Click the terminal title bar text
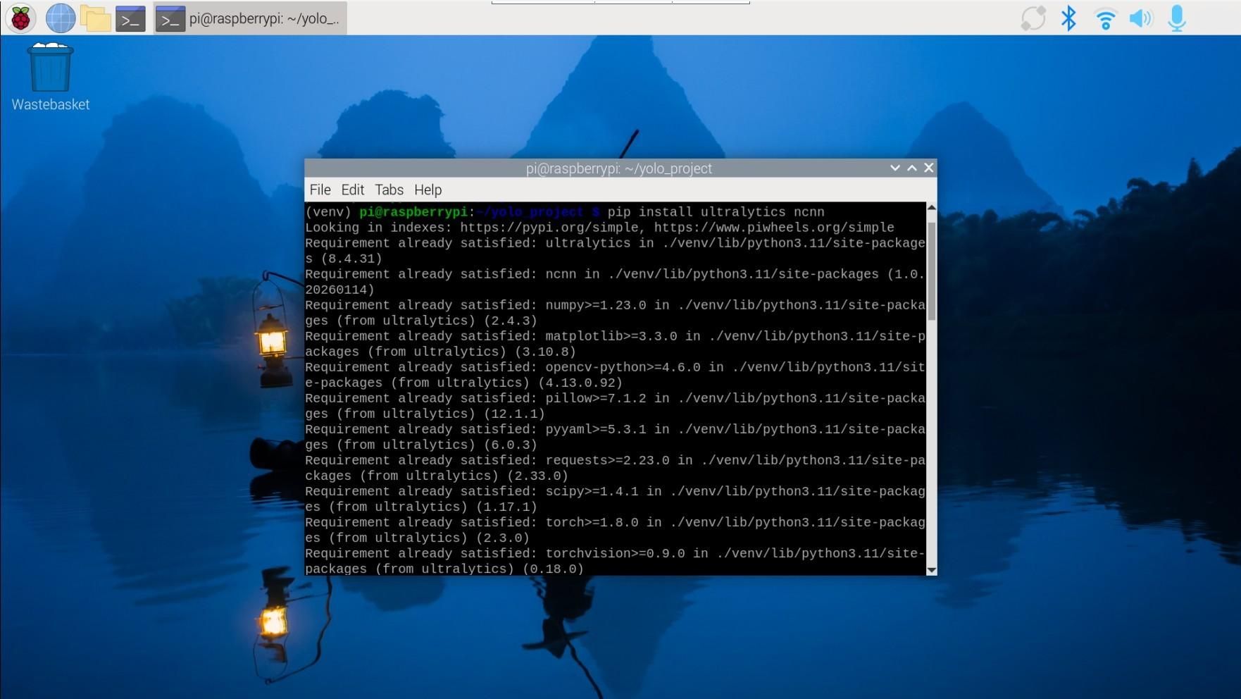The image size is (1241, 699). pos(619,168)
